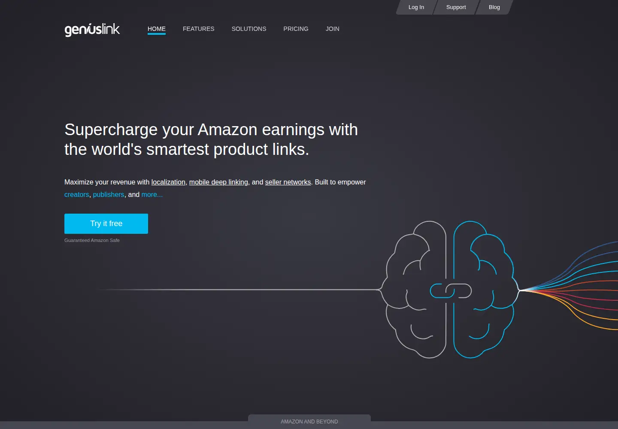Open the seller networks link
Screen dimensions: 618x429
point(288,182)
